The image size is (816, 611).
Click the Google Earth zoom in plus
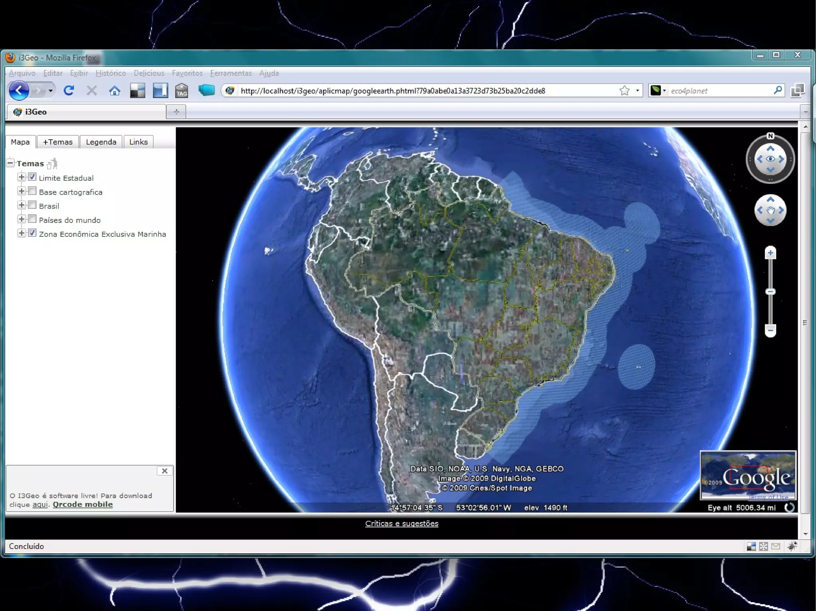click(770, 253)
